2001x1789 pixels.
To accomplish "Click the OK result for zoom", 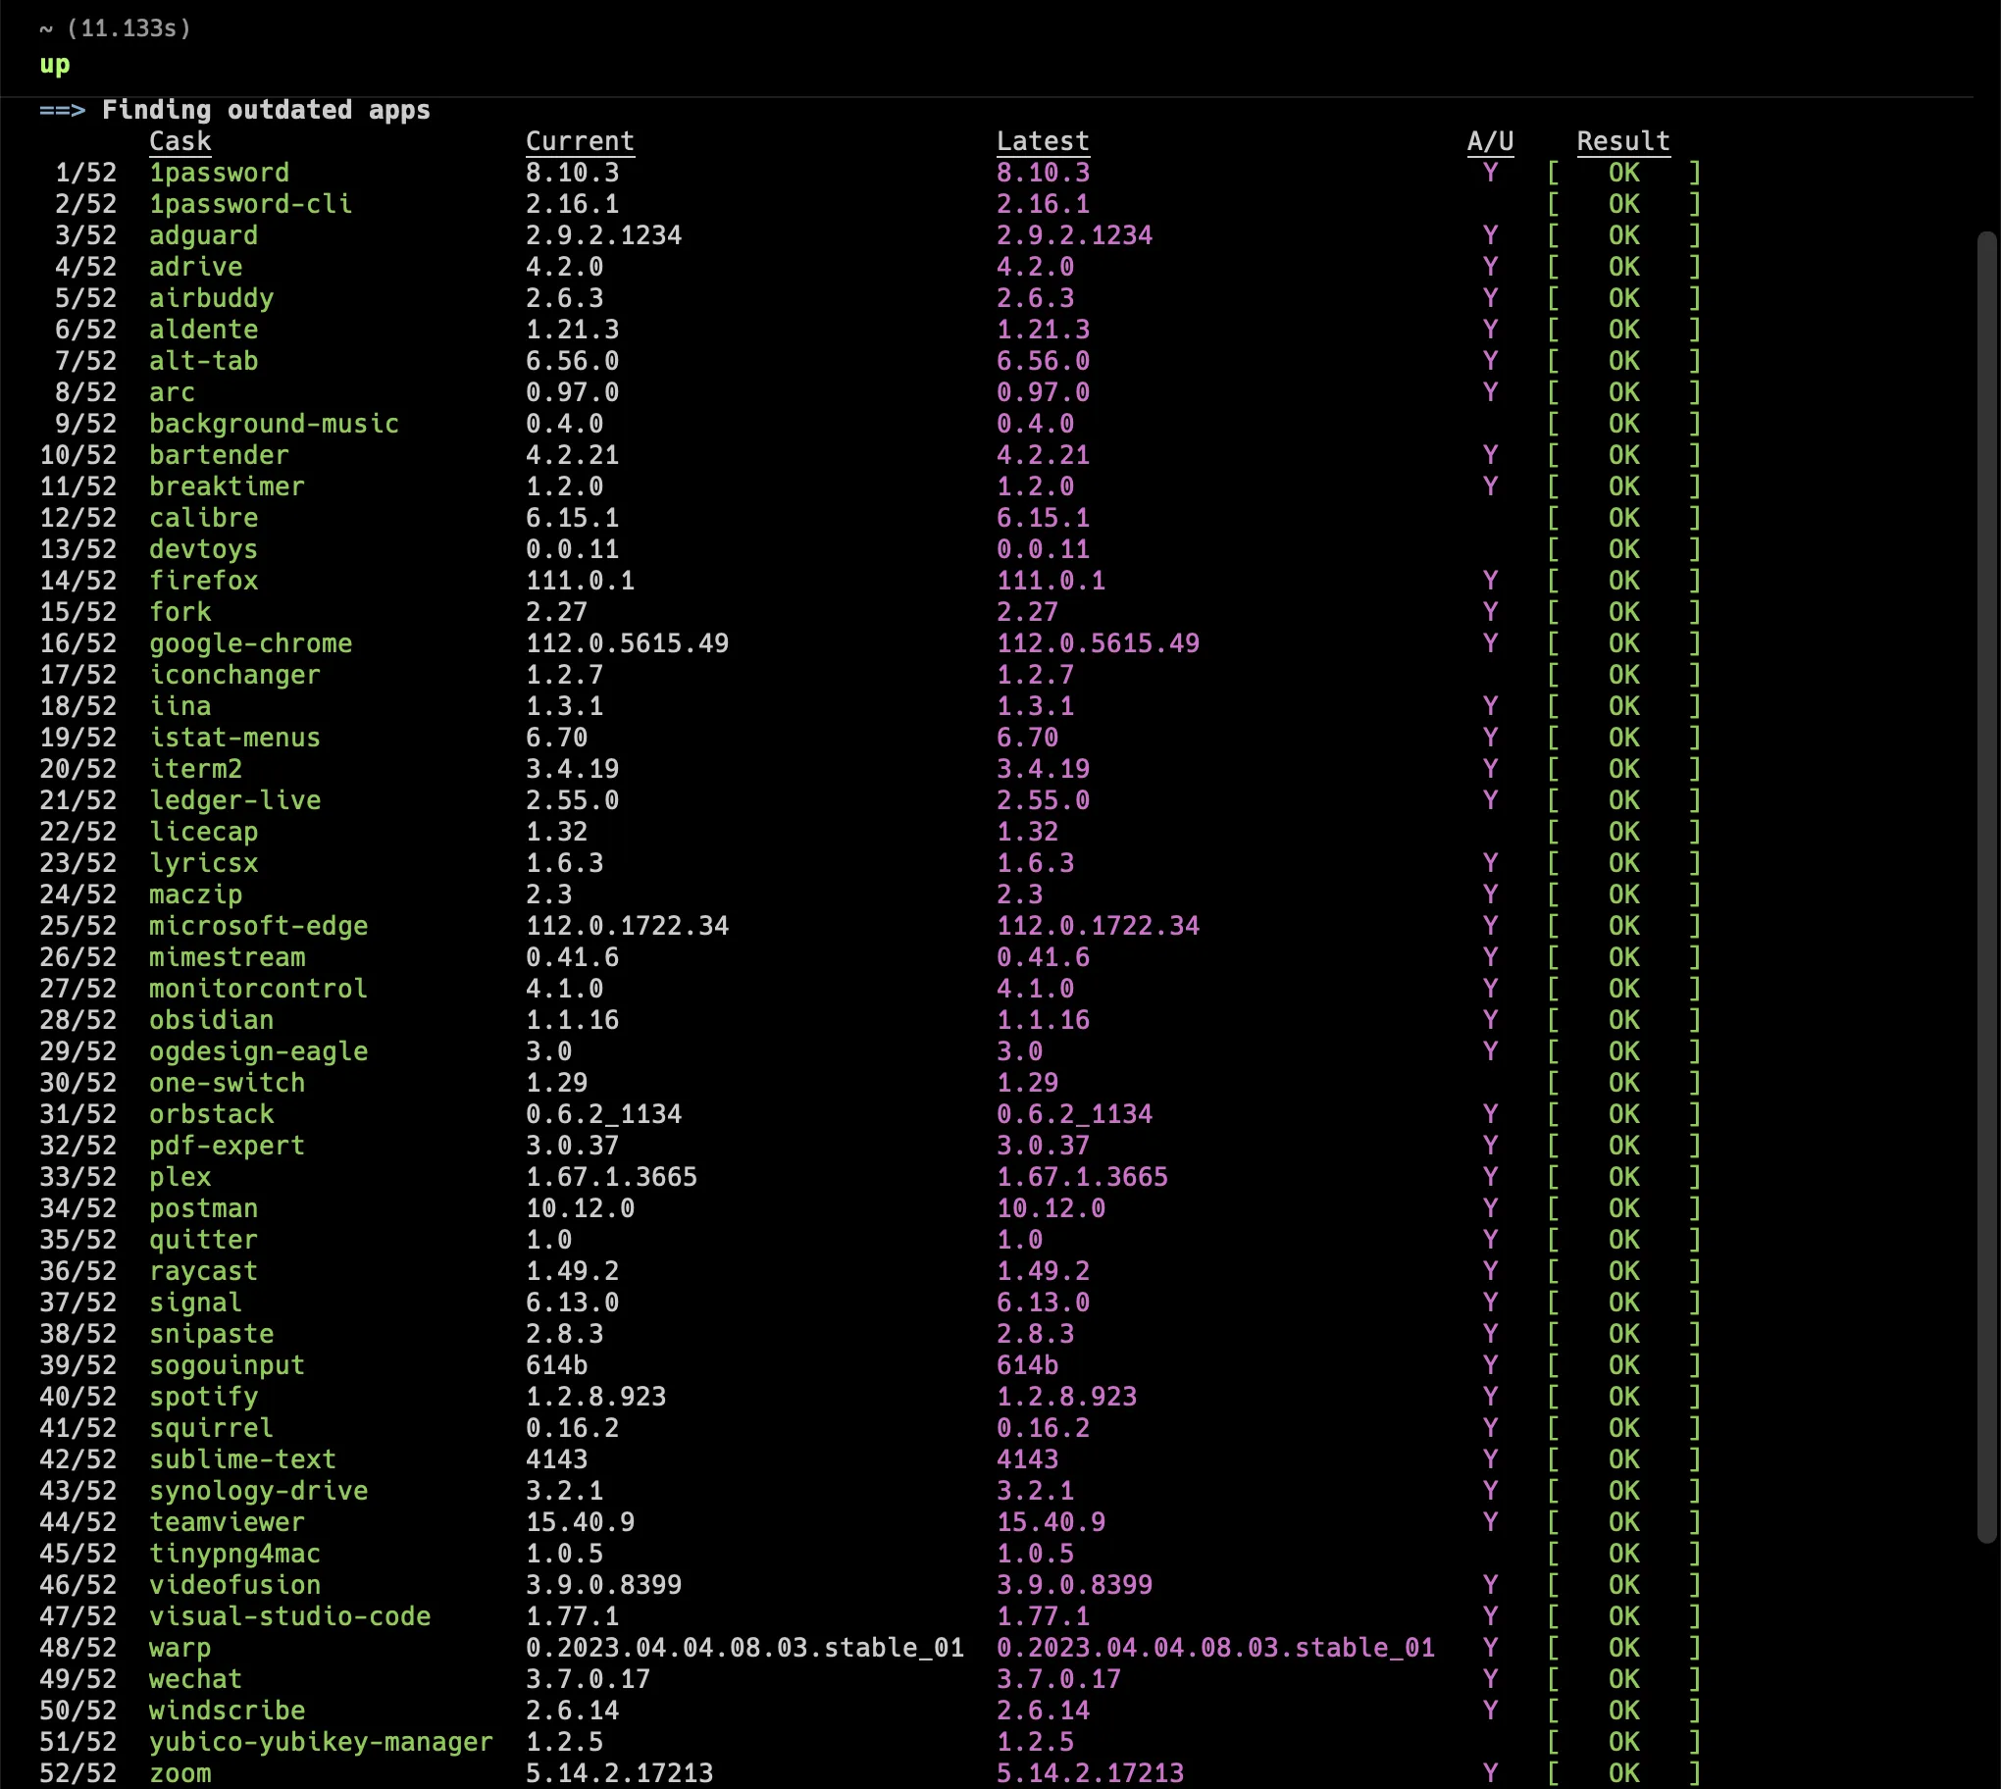I will (1623, 1773).
